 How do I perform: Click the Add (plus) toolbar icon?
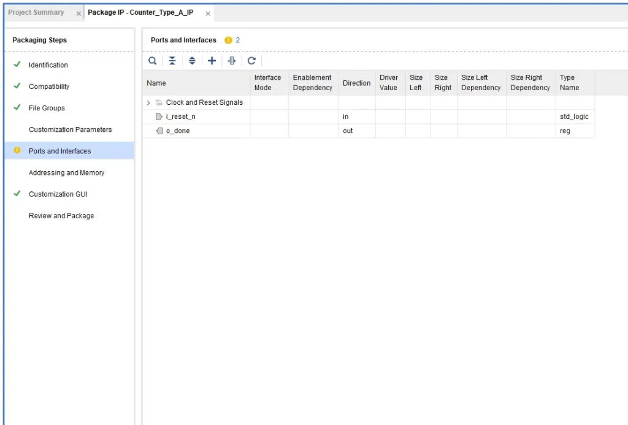[212, 61]
